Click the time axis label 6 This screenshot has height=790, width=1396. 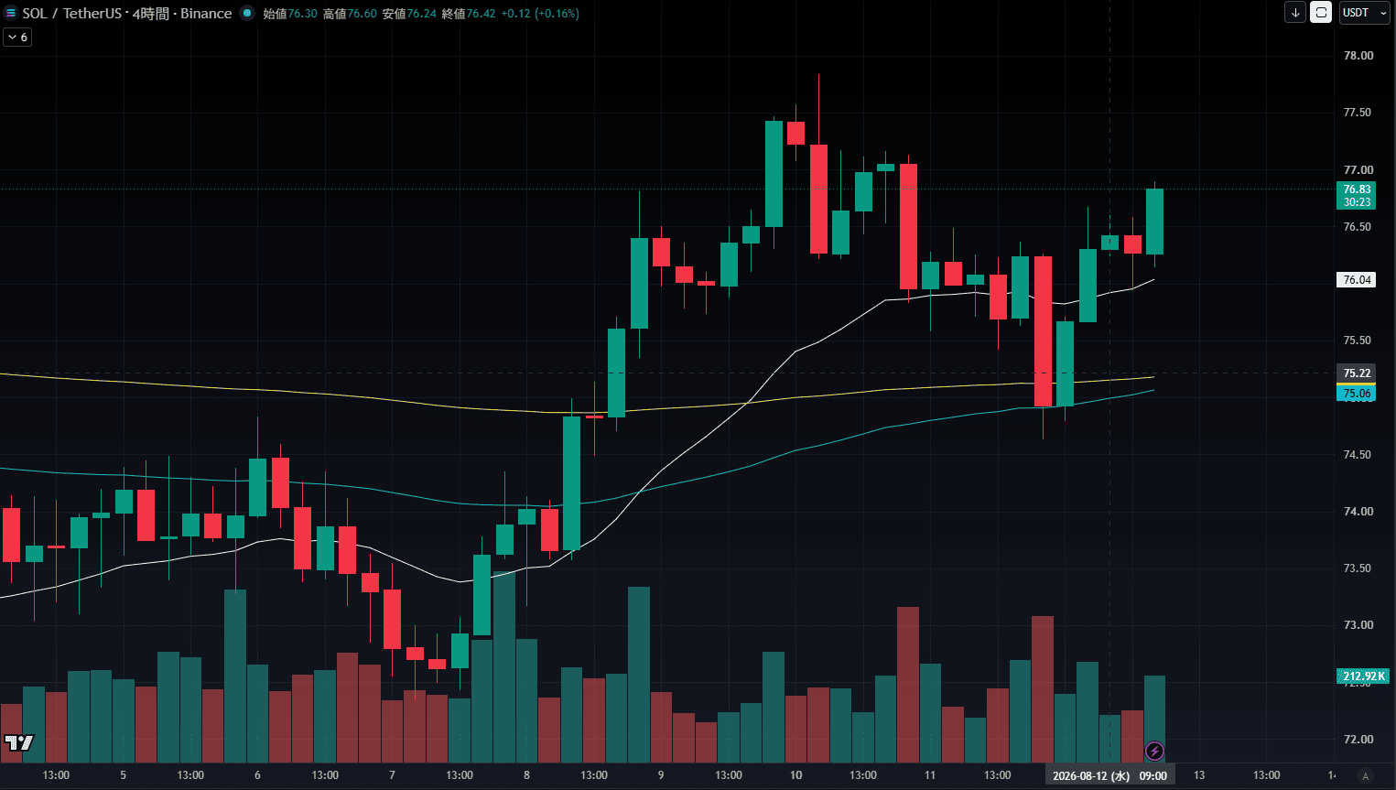pos(257,775)
